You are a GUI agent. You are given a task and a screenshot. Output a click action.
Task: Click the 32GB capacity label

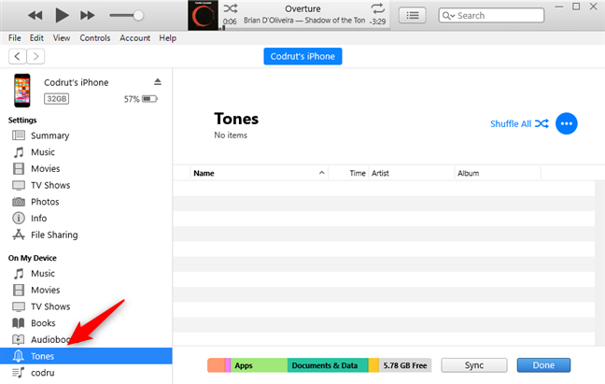point(56,99)
